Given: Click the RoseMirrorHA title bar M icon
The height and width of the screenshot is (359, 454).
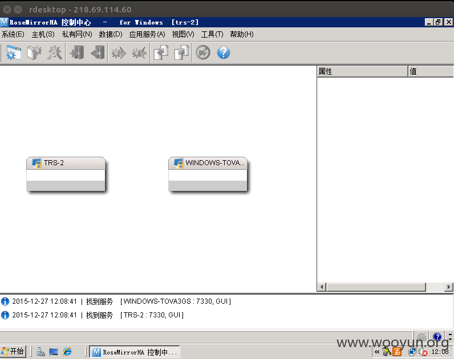Looking at the screenshot, I should click(x=4, y=22).
